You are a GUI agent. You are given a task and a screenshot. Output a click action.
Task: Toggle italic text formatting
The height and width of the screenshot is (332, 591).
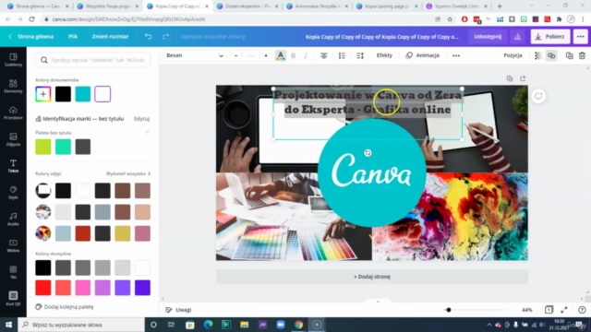tap(306, 55)
